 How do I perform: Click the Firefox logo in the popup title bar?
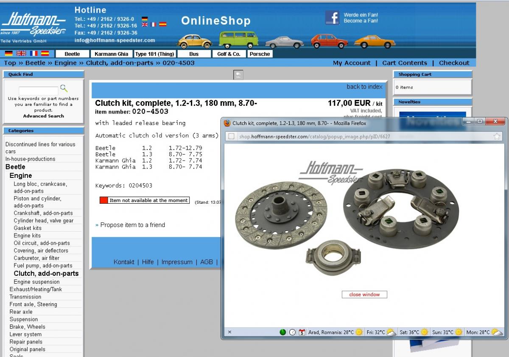coord(227,123)
